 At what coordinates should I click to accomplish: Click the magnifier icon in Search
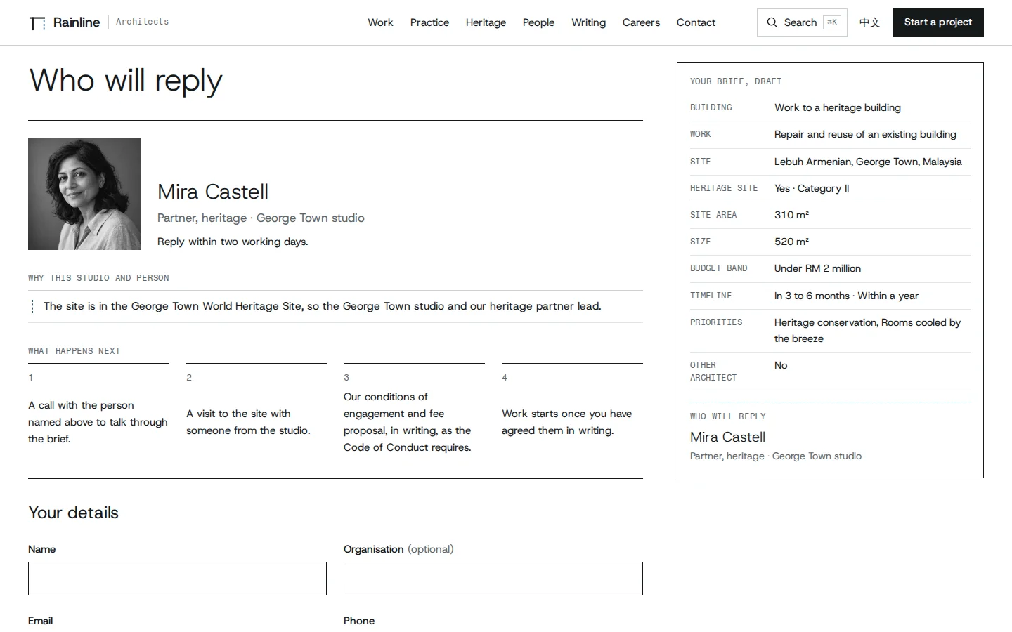(772, 22)
